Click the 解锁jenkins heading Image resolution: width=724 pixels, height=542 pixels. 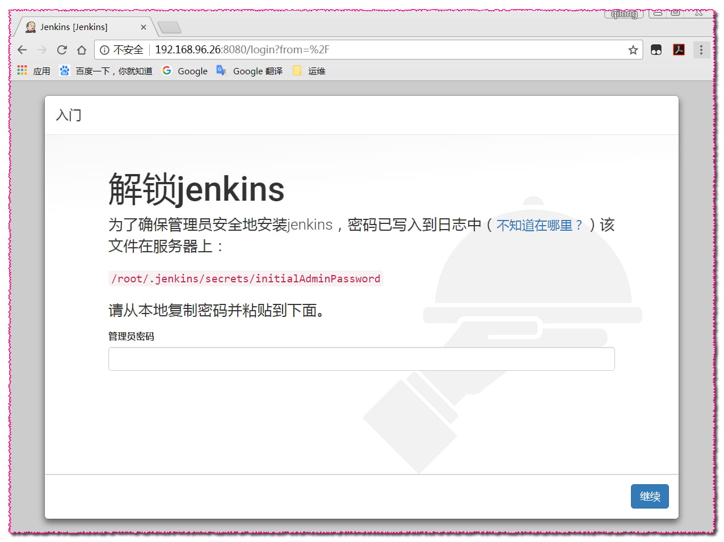(196, 189)
